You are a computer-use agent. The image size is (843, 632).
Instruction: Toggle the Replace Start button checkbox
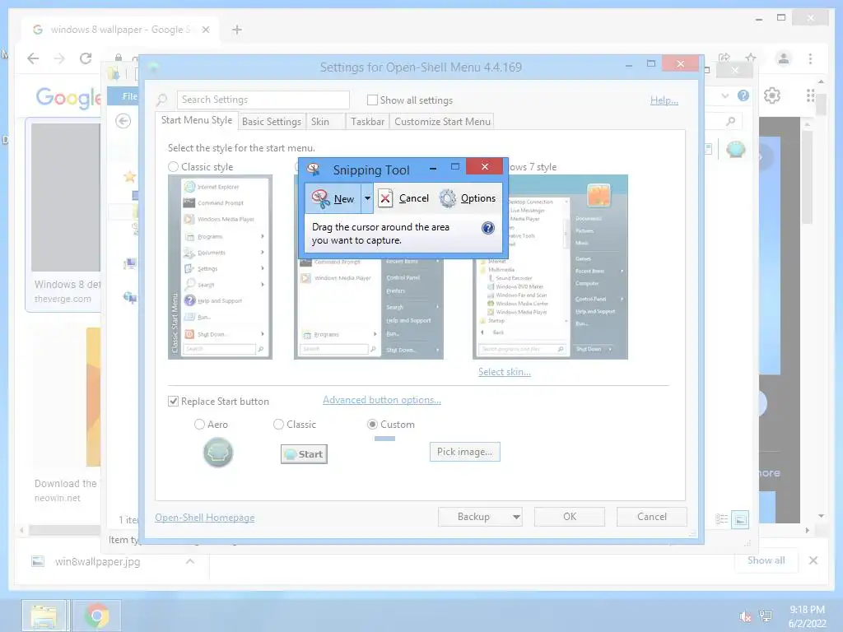click(x=173, y=402)
